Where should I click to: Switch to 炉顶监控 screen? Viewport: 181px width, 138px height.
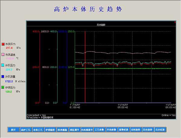point(50,130)
